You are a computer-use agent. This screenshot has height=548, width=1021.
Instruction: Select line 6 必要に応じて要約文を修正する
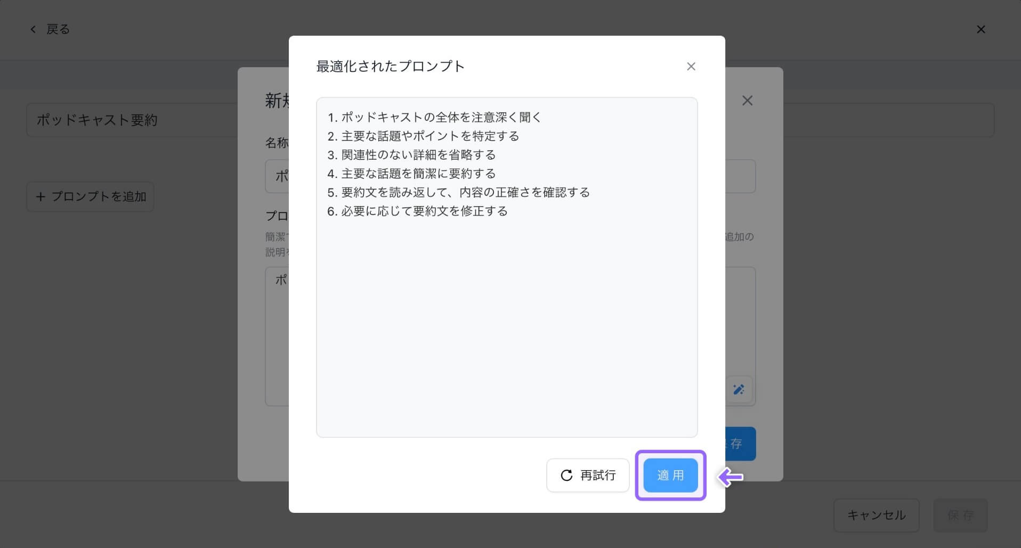click(424, 211)
